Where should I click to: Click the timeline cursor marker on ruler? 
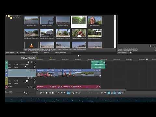147,59
